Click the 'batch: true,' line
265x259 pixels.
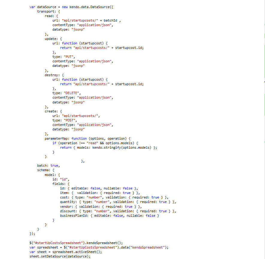(x=49, y=165)
